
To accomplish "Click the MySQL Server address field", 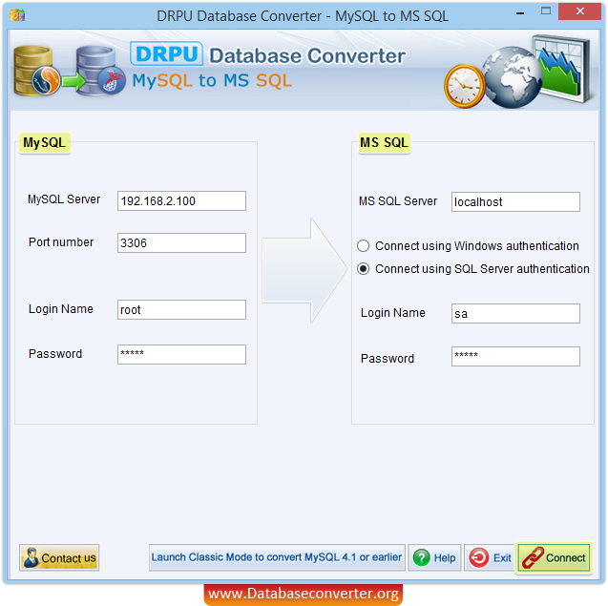I will [x=181, y=200].
